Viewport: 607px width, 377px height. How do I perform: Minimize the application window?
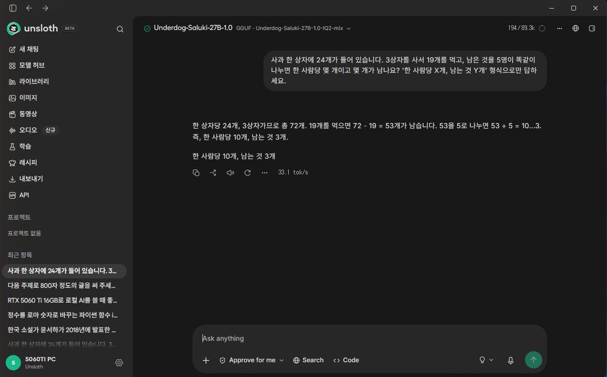(x=552, y=8)
